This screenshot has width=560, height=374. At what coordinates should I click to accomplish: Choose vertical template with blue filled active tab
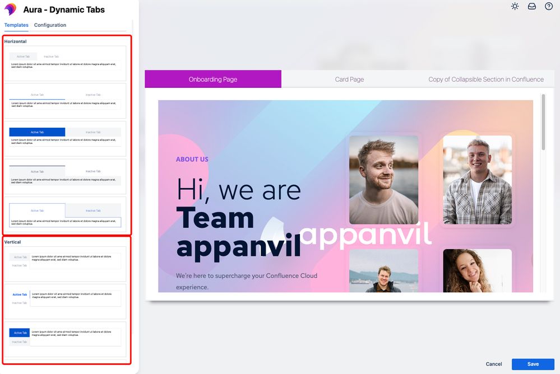pyautogui.click(x=65, y=339)
